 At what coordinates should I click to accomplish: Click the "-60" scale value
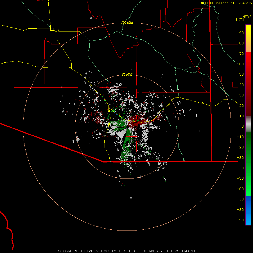240,189
